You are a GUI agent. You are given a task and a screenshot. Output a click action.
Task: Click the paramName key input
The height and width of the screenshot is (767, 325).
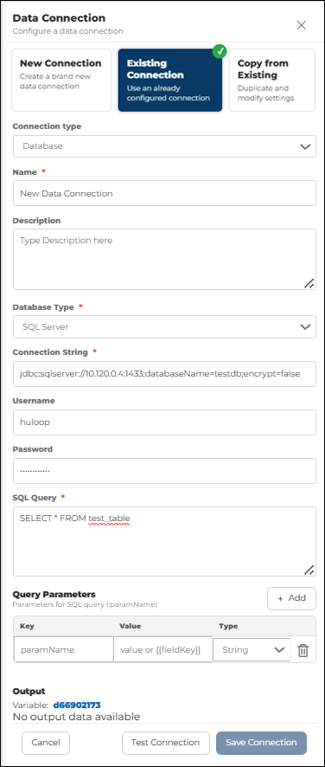64,649
